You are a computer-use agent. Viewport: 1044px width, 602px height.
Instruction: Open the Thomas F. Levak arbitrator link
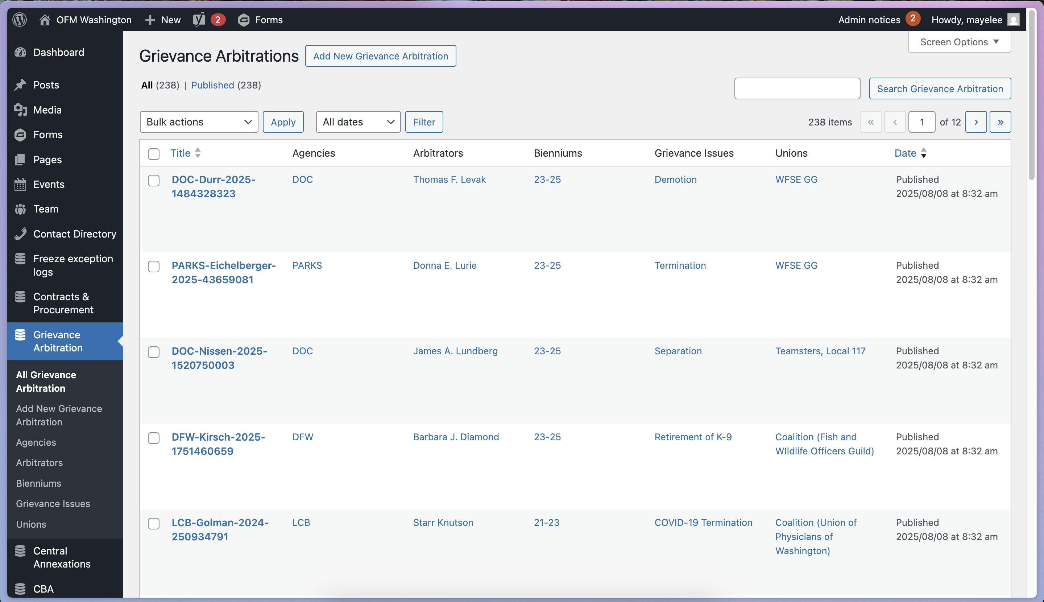tap(449, 180)
